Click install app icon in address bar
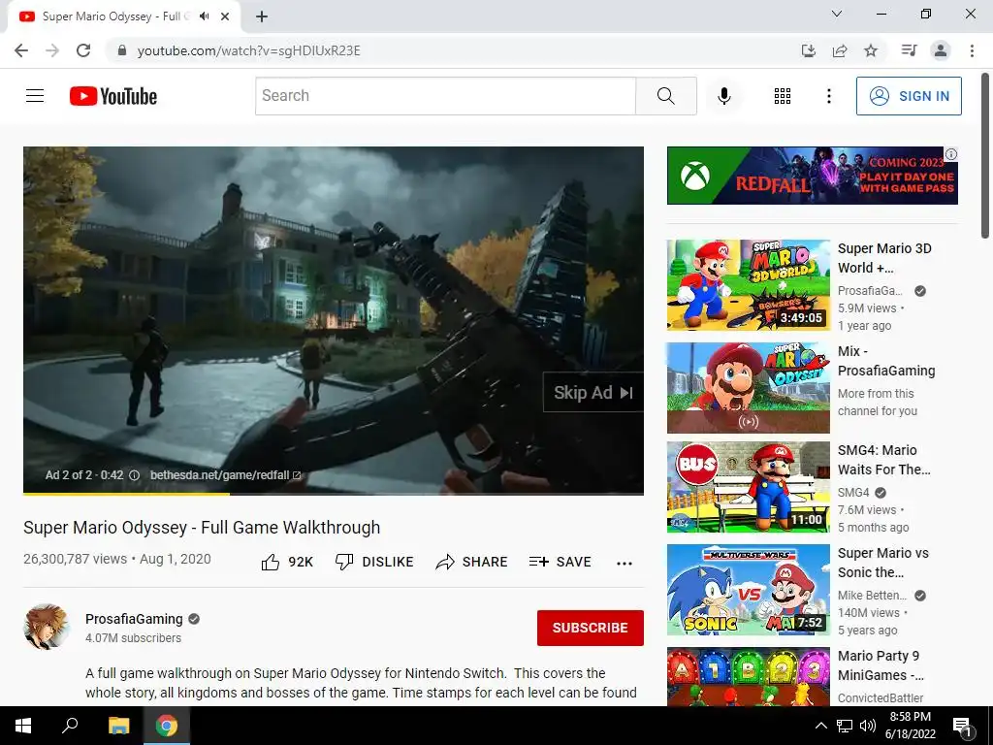Image resolution: width=993 pixels, height=745 pixels. point(808,50)
